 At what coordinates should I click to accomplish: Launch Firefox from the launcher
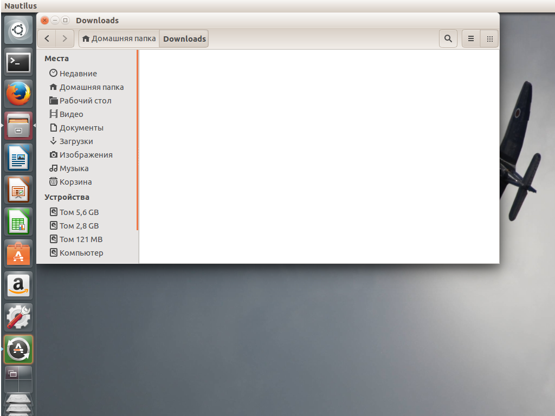point(18,94)
